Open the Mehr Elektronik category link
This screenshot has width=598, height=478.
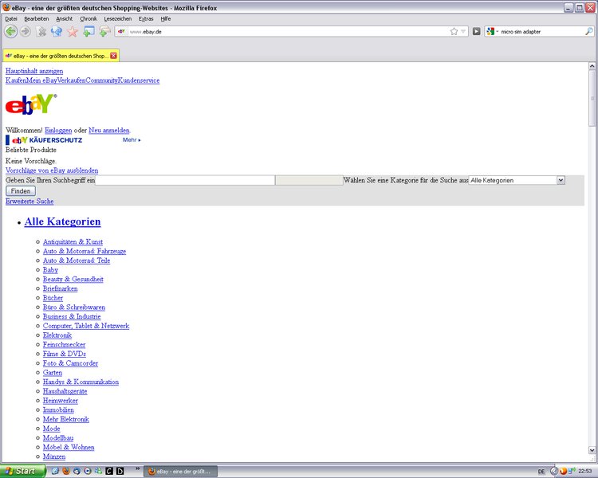point(65,419)
